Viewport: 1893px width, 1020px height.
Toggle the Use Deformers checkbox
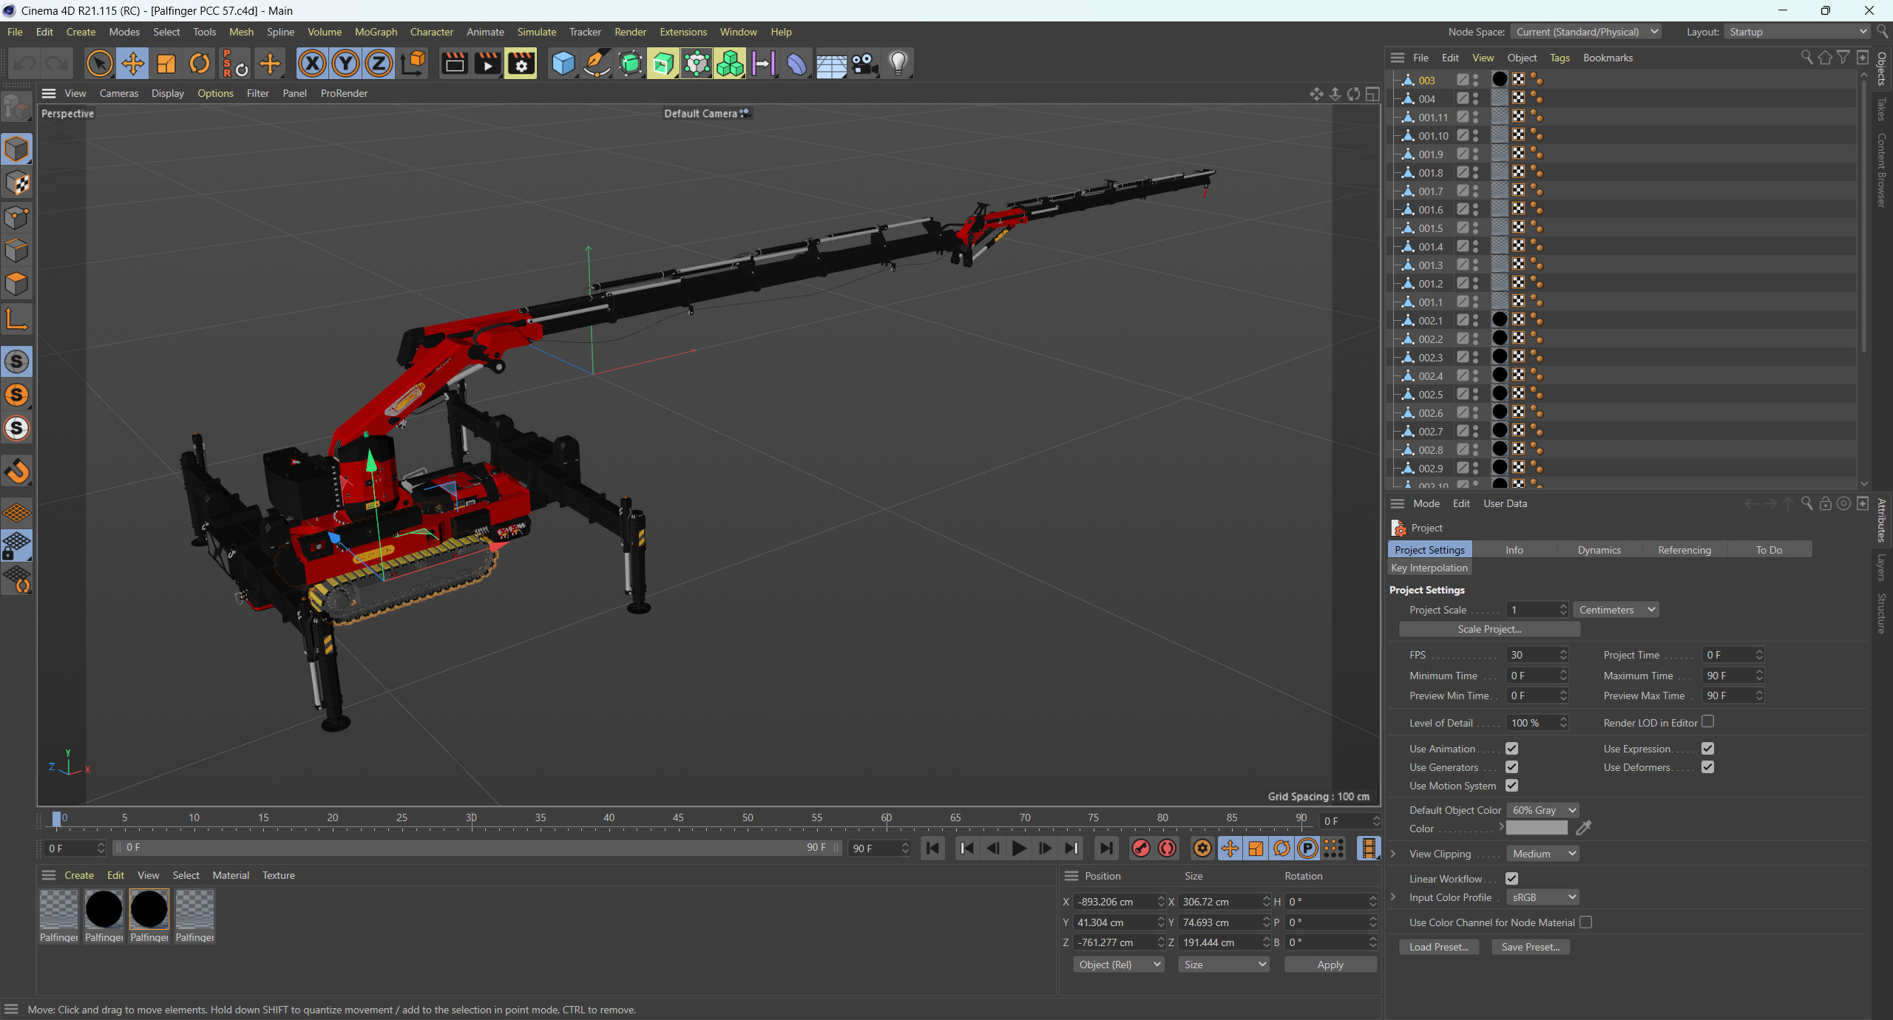[x=1707, y=767]
